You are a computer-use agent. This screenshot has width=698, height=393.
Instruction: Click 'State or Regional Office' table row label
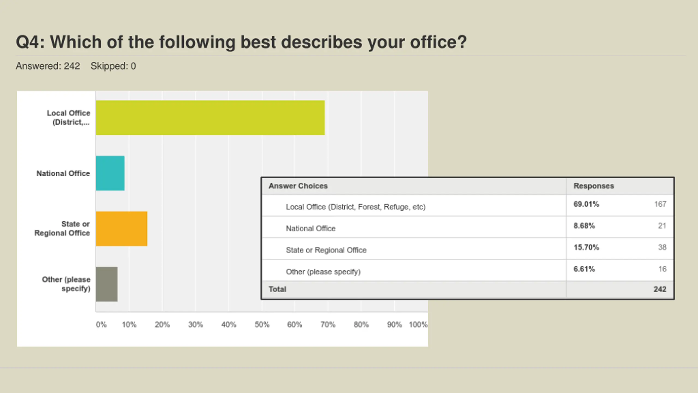click(x=326, y=250)
